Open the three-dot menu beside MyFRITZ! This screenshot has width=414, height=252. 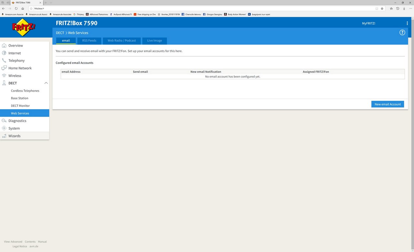click(407, 23)
